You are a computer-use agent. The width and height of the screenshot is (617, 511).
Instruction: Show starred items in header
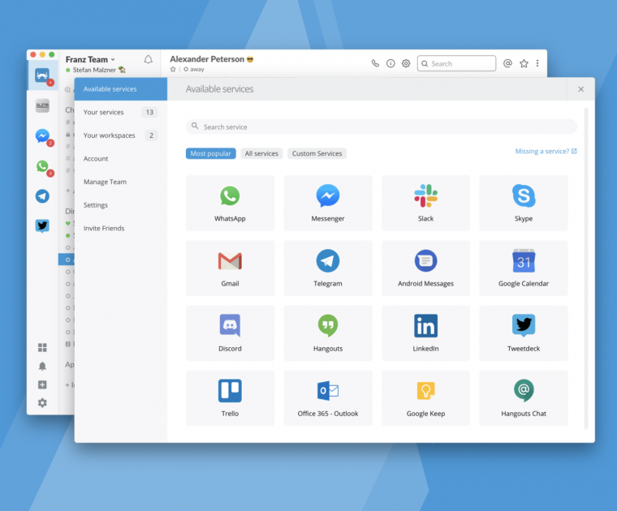pyautogui.click(x=524, y=63)
